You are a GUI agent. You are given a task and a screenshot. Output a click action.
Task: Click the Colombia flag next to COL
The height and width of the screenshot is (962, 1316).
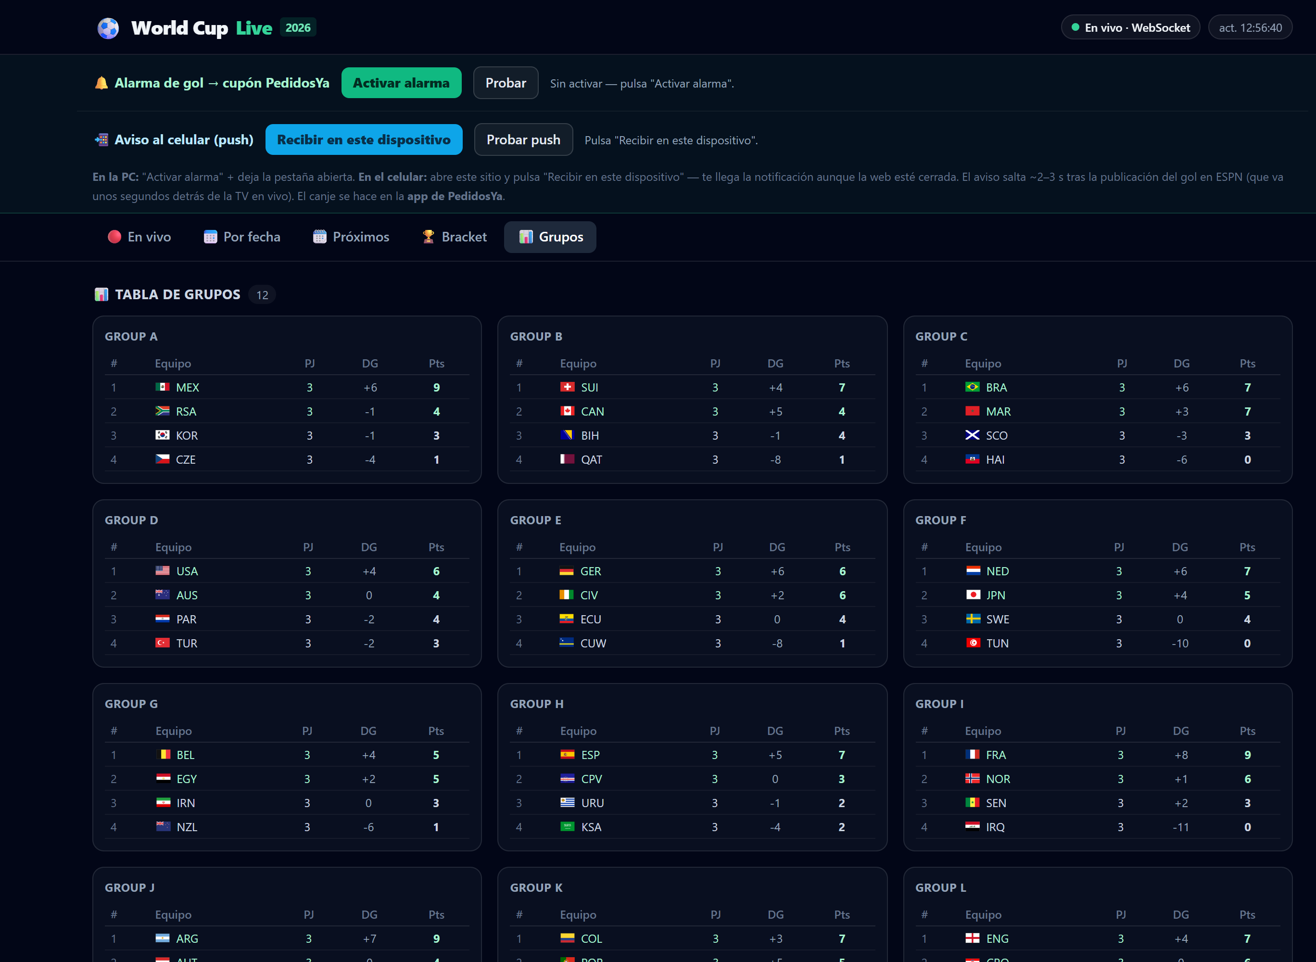tap(567, 938)
